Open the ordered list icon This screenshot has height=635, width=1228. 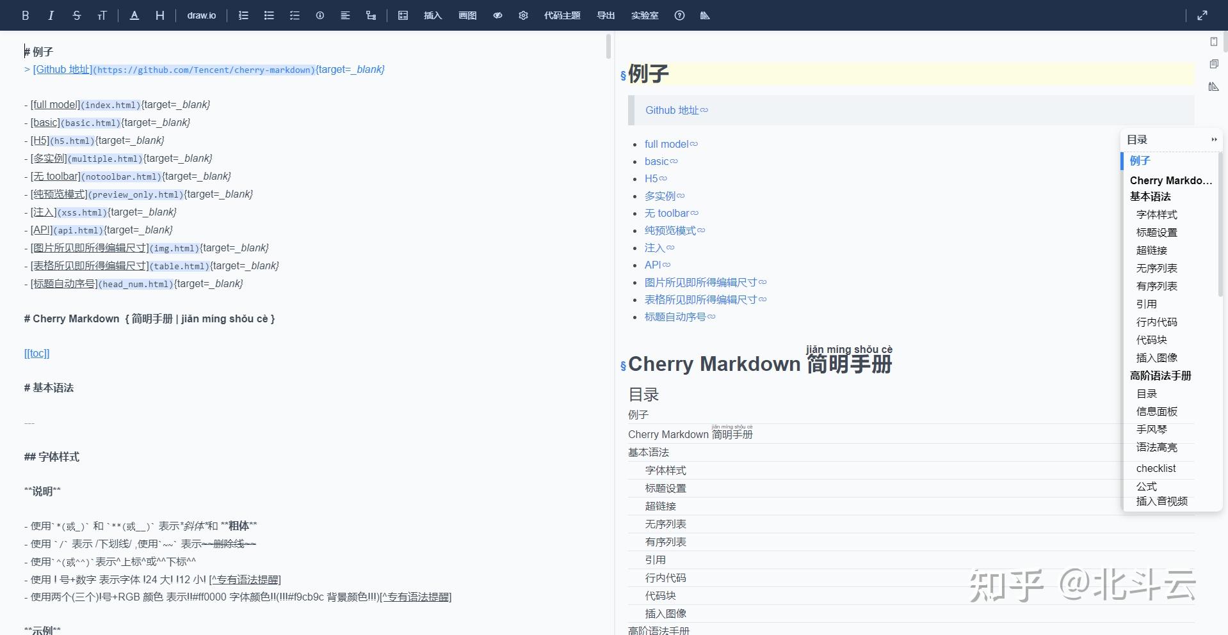(243, 15)
